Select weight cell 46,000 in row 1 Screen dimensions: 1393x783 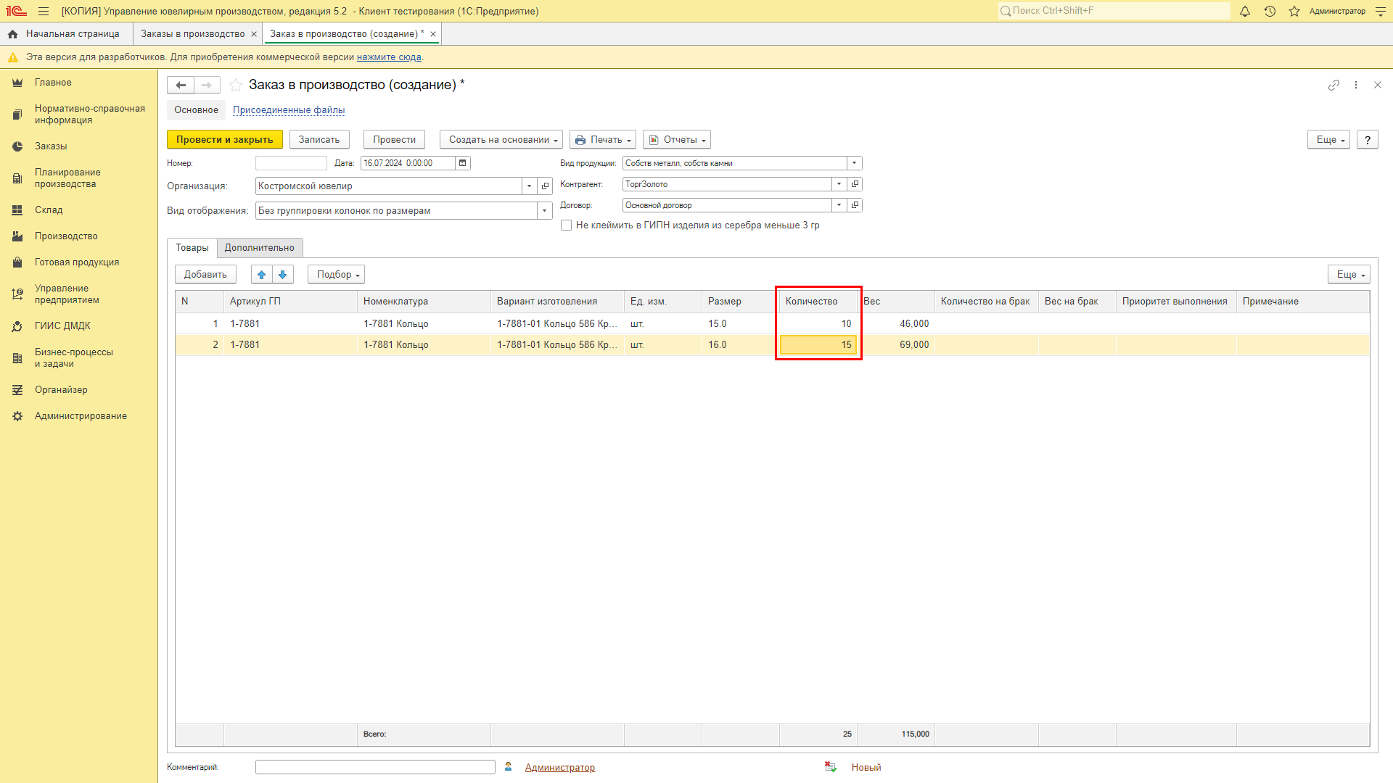point(896,324)
